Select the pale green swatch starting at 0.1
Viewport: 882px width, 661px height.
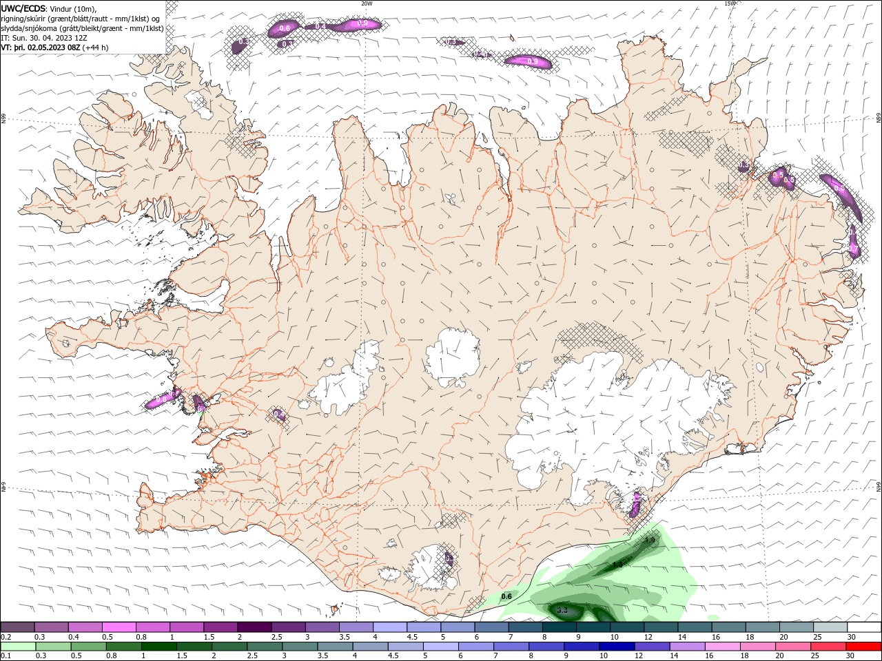(18, 647)
